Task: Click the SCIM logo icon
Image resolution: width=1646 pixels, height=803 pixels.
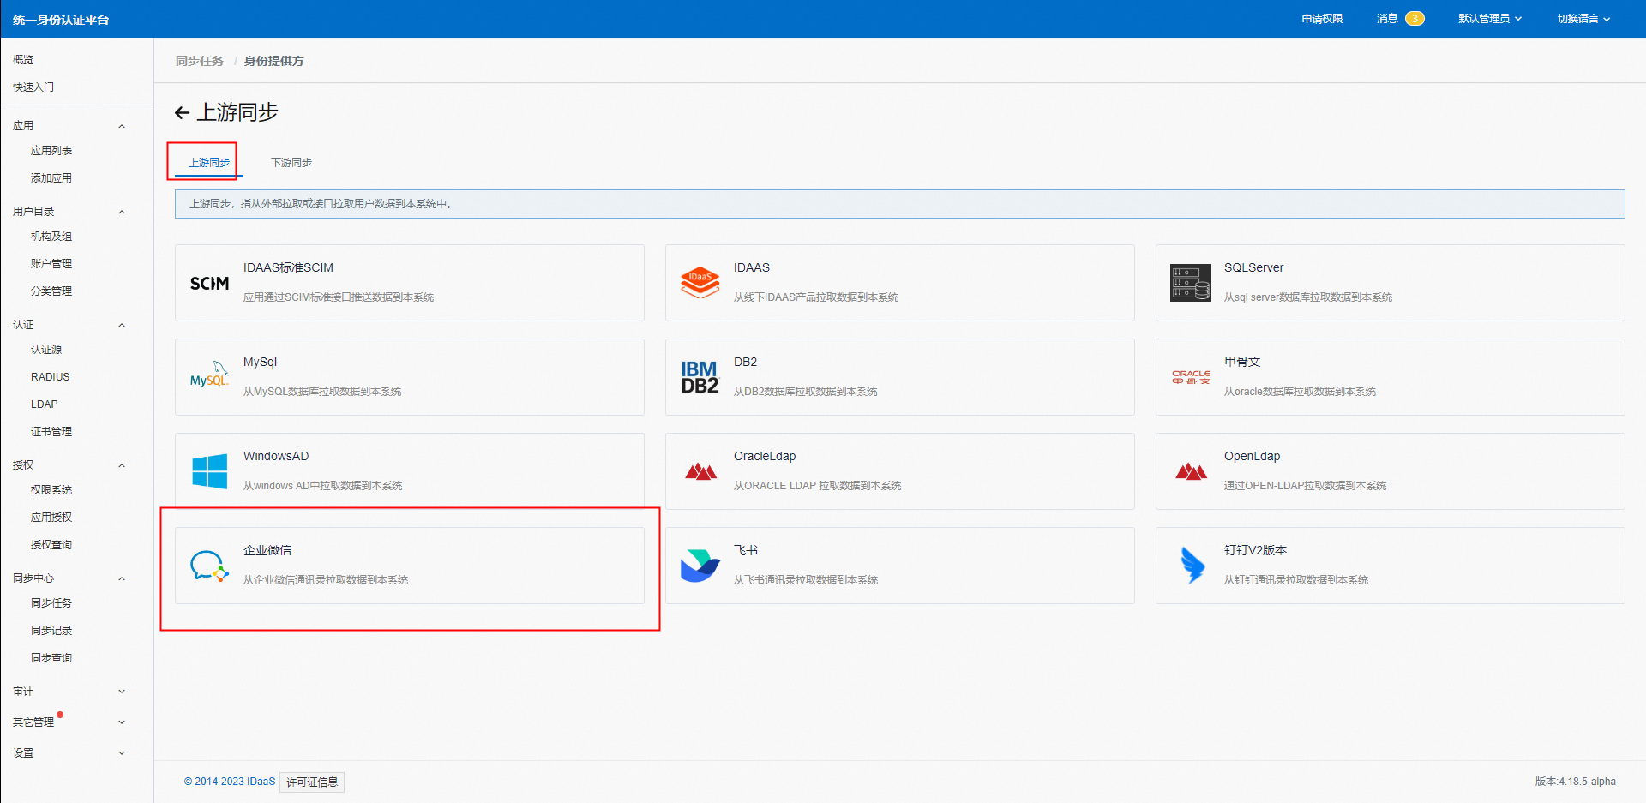Action: (209, 284)
